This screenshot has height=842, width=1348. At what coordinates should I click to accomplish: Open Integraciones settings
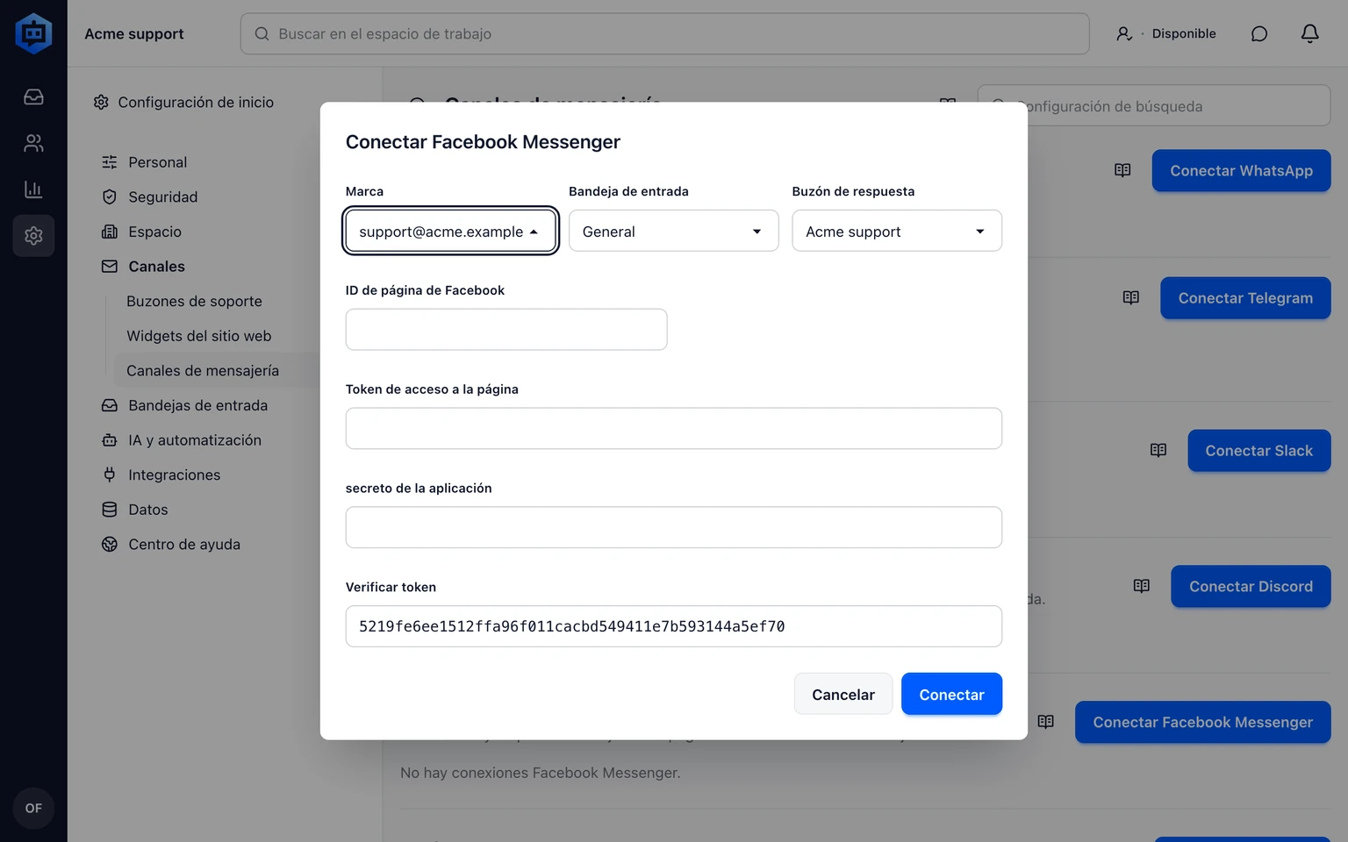174,475
